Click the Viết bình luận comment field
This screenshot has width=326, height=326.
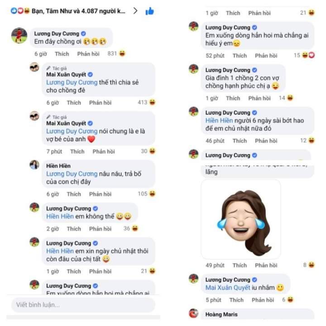pyautogui.click(x=83, y=305)
